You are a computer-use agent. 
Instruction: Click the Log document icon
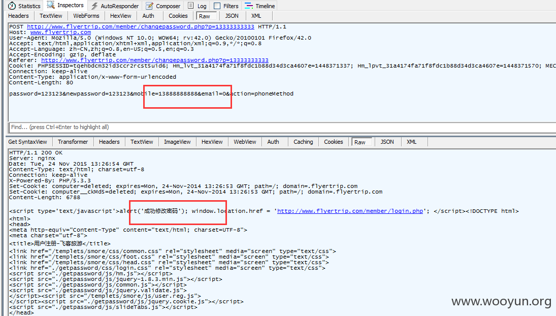click(x=191, y=6)
